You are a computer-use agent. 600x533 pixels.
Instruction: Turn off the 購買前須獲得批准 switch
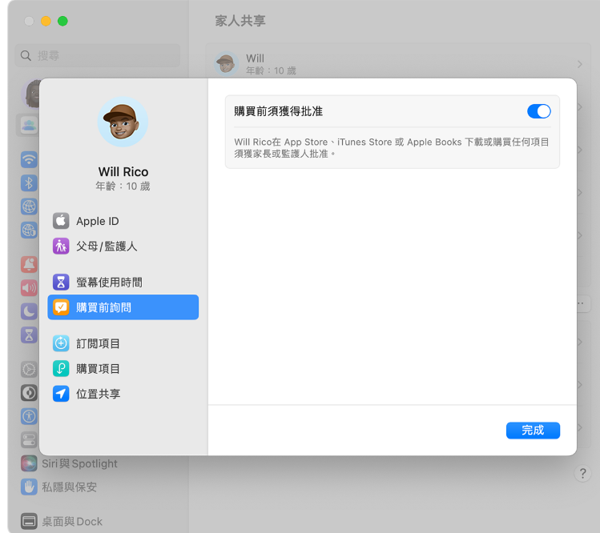click(x=539, y=111)
